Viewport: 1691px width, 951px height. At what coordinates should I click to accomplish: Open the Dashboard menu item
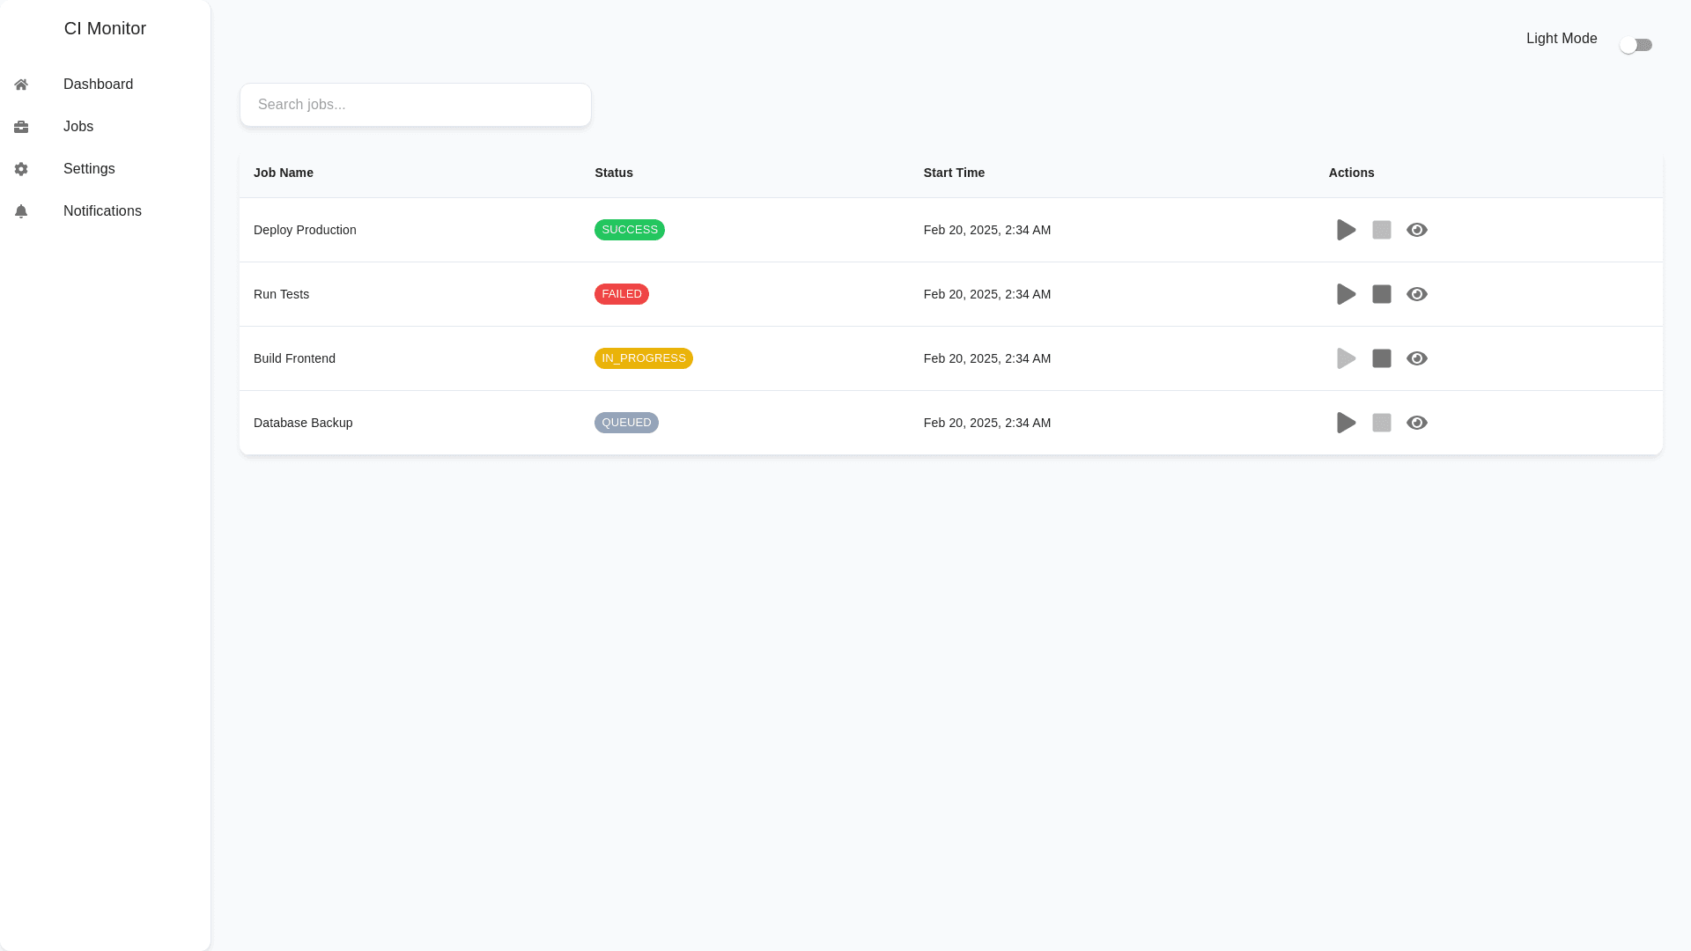98,85
